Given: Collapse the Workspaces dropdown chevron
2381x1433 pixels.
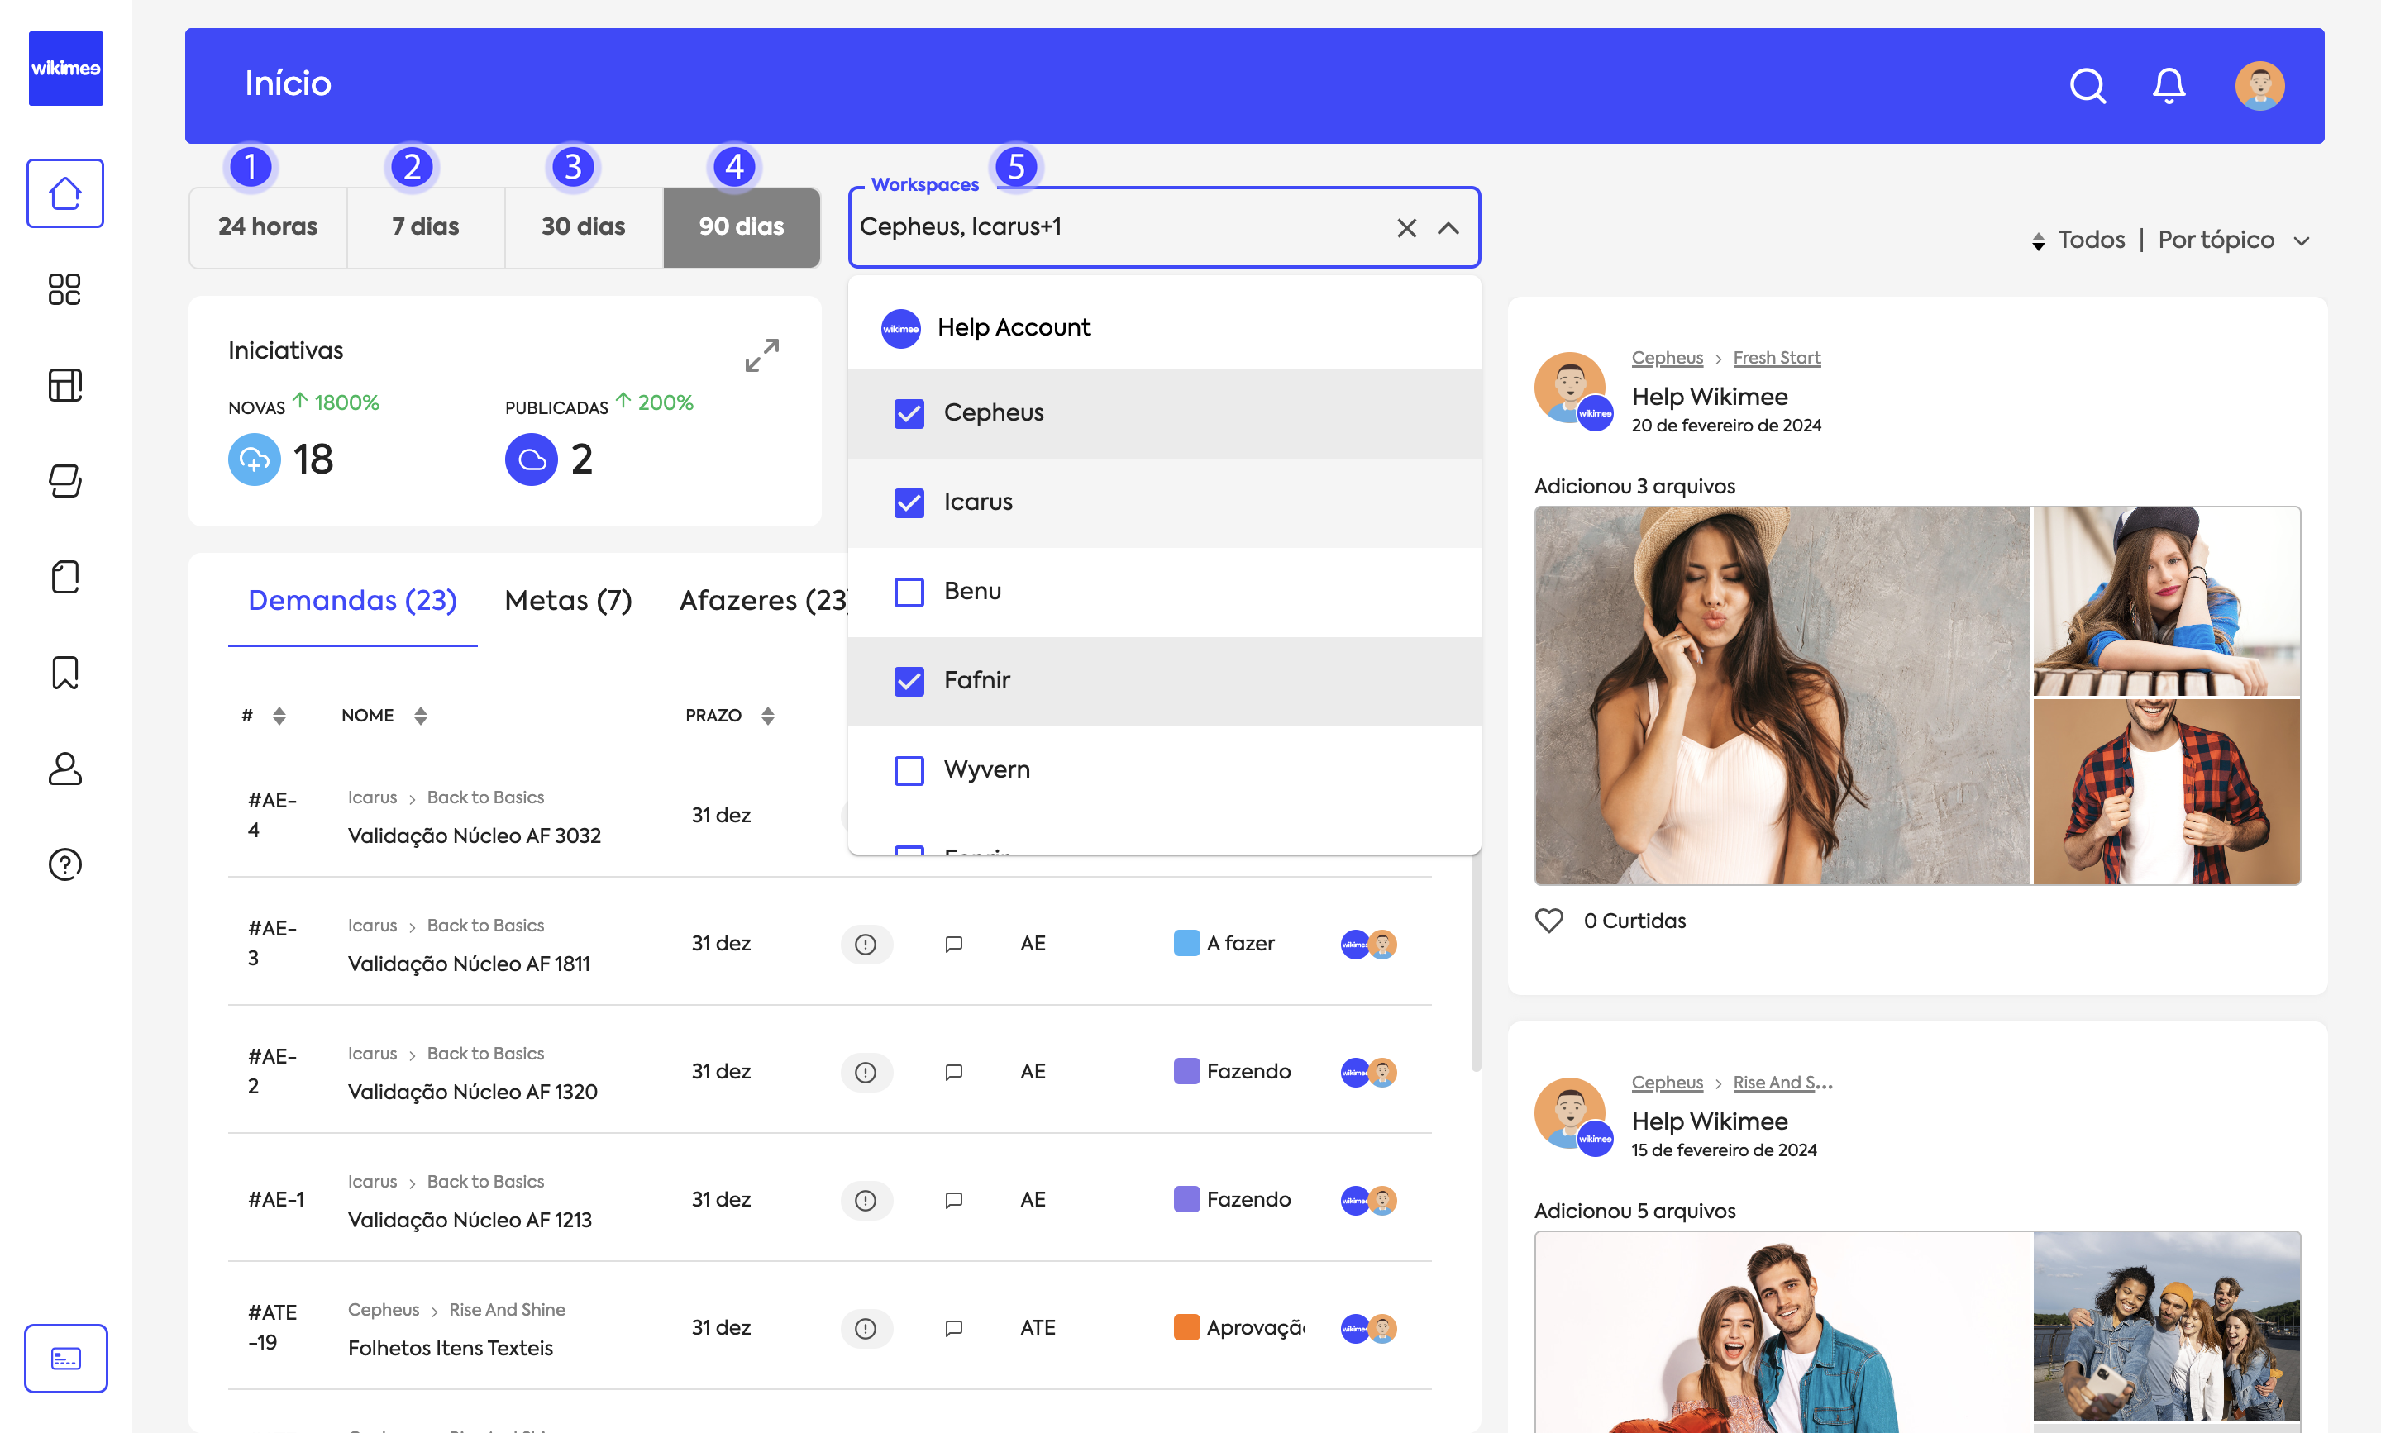Looking at the screenshot, I should (x=1448, y=228).
